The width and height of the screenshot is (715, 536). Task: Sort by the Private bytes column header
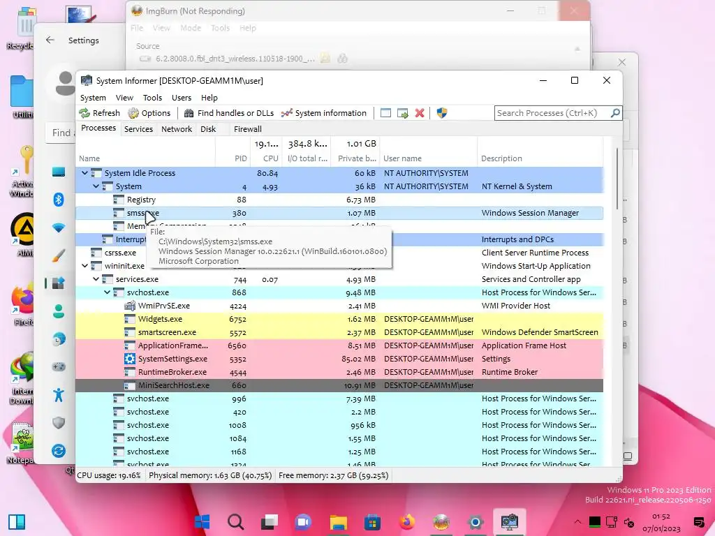[355, 158]
